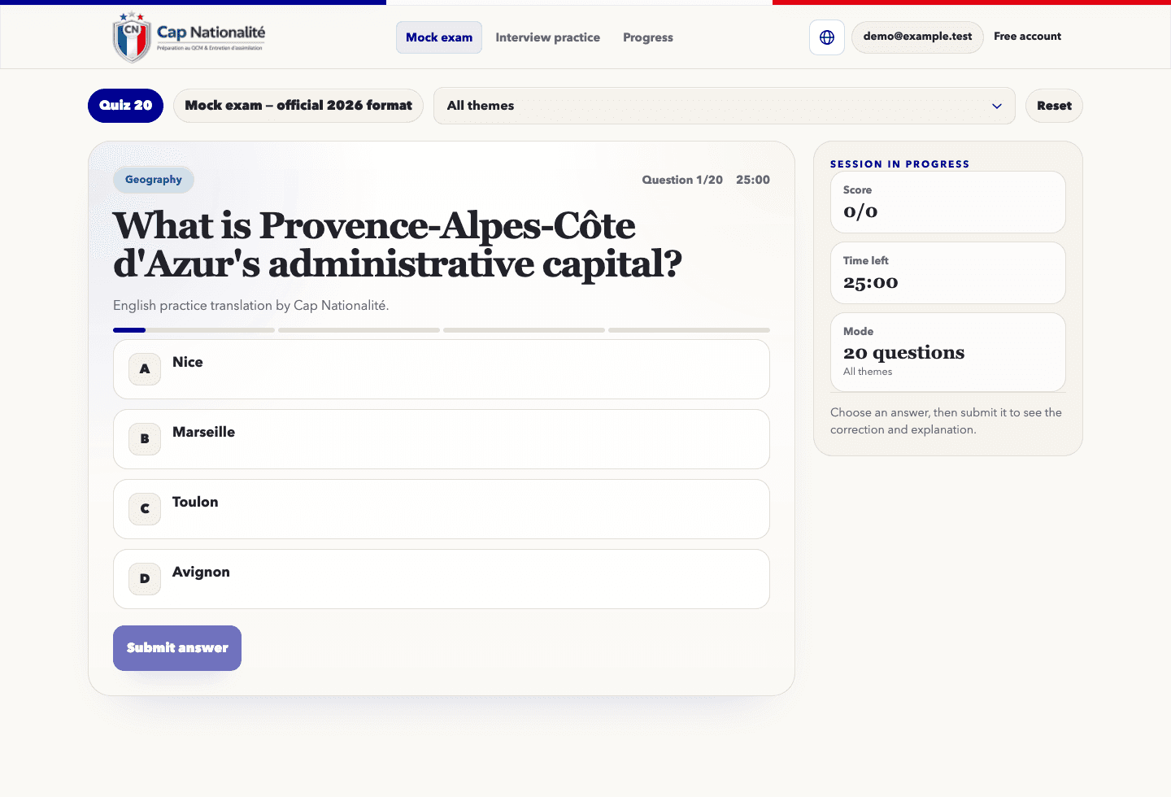Click the letter A answer badge

[x=145, y=369]
